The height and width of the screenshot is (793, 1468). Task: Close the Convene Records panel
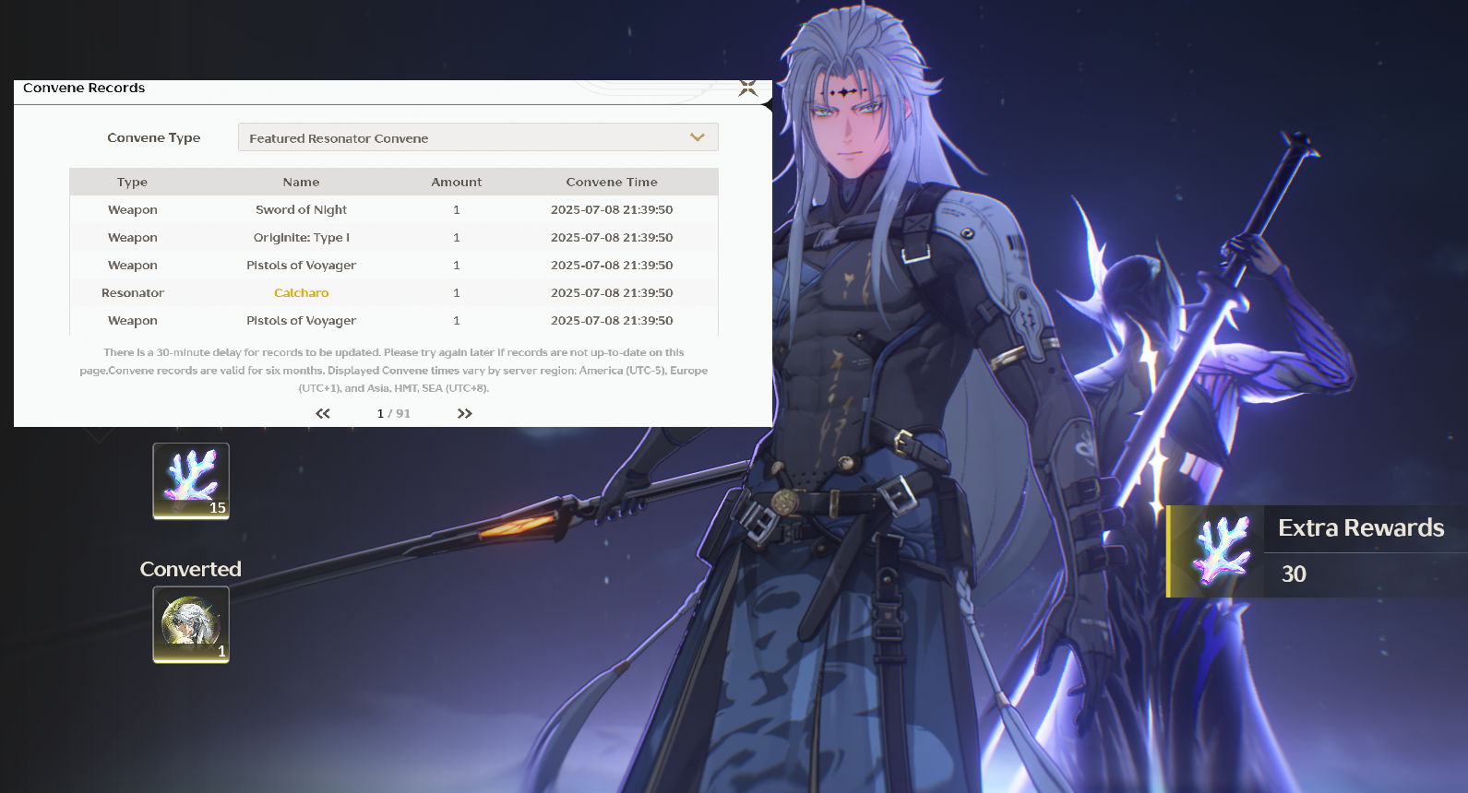click(x=747, y=88)
